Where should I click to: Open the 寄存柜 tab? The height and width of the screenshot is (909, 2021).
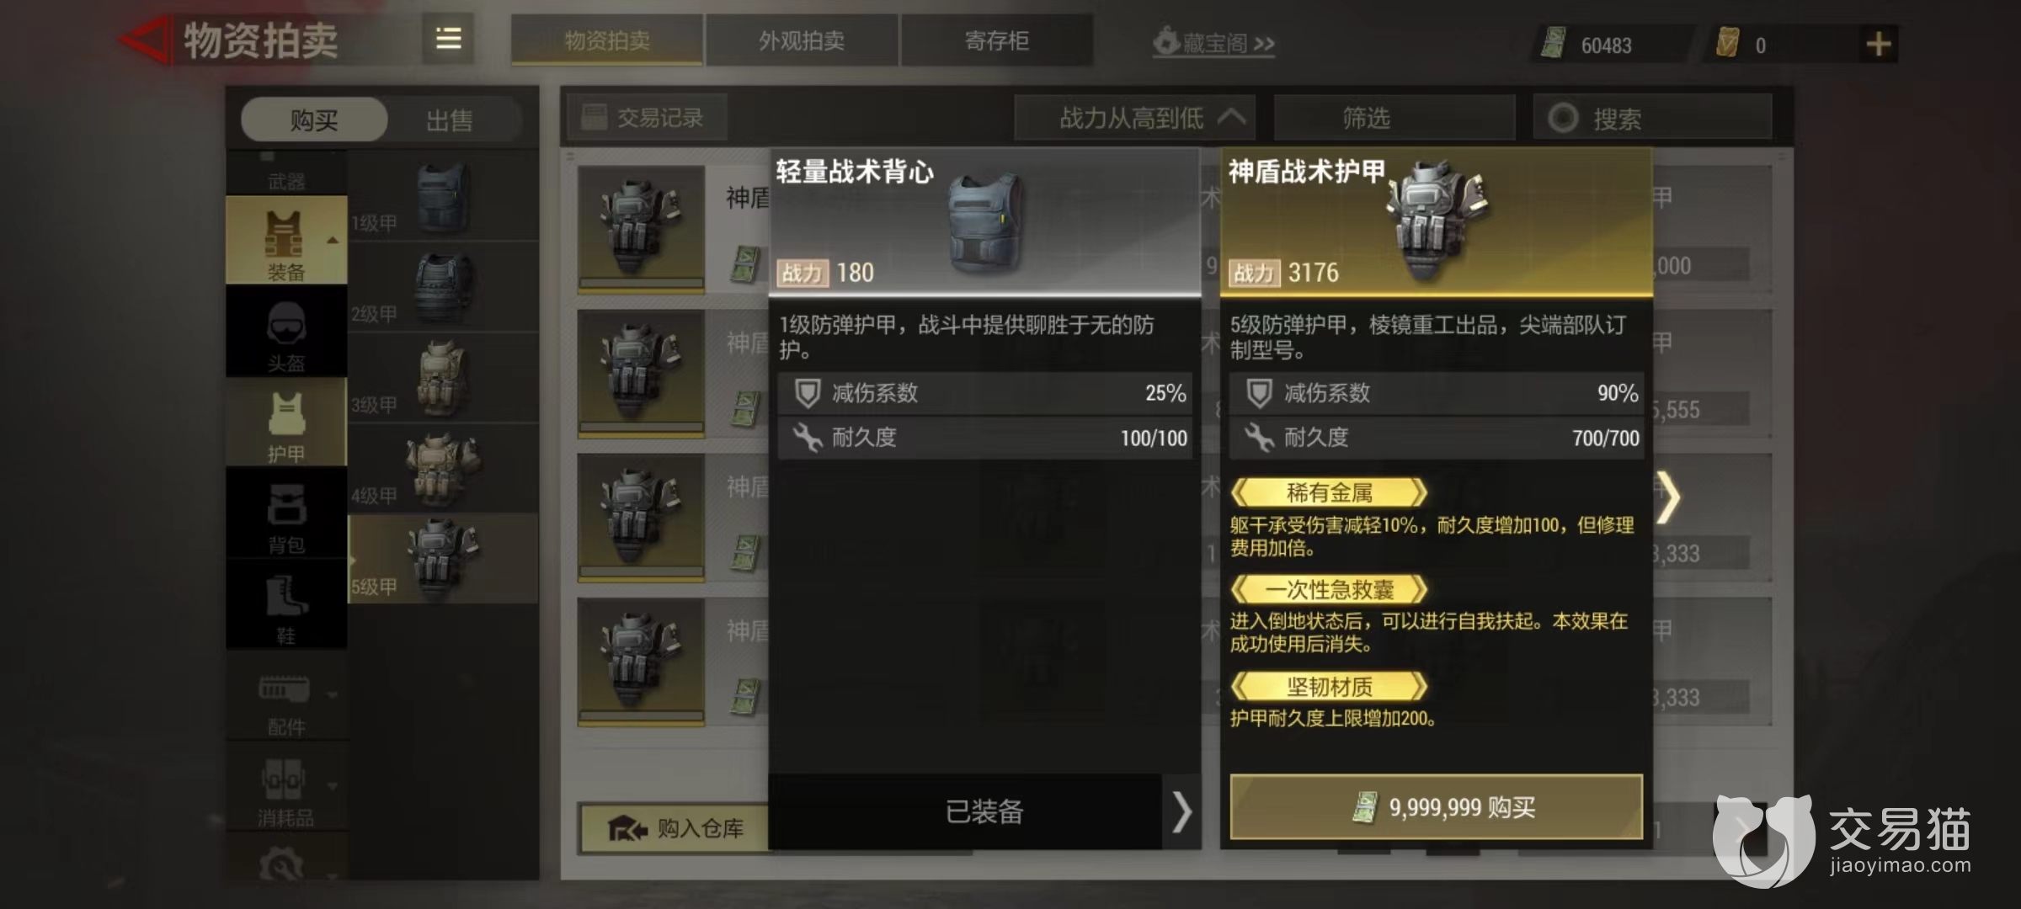point(997,40)
